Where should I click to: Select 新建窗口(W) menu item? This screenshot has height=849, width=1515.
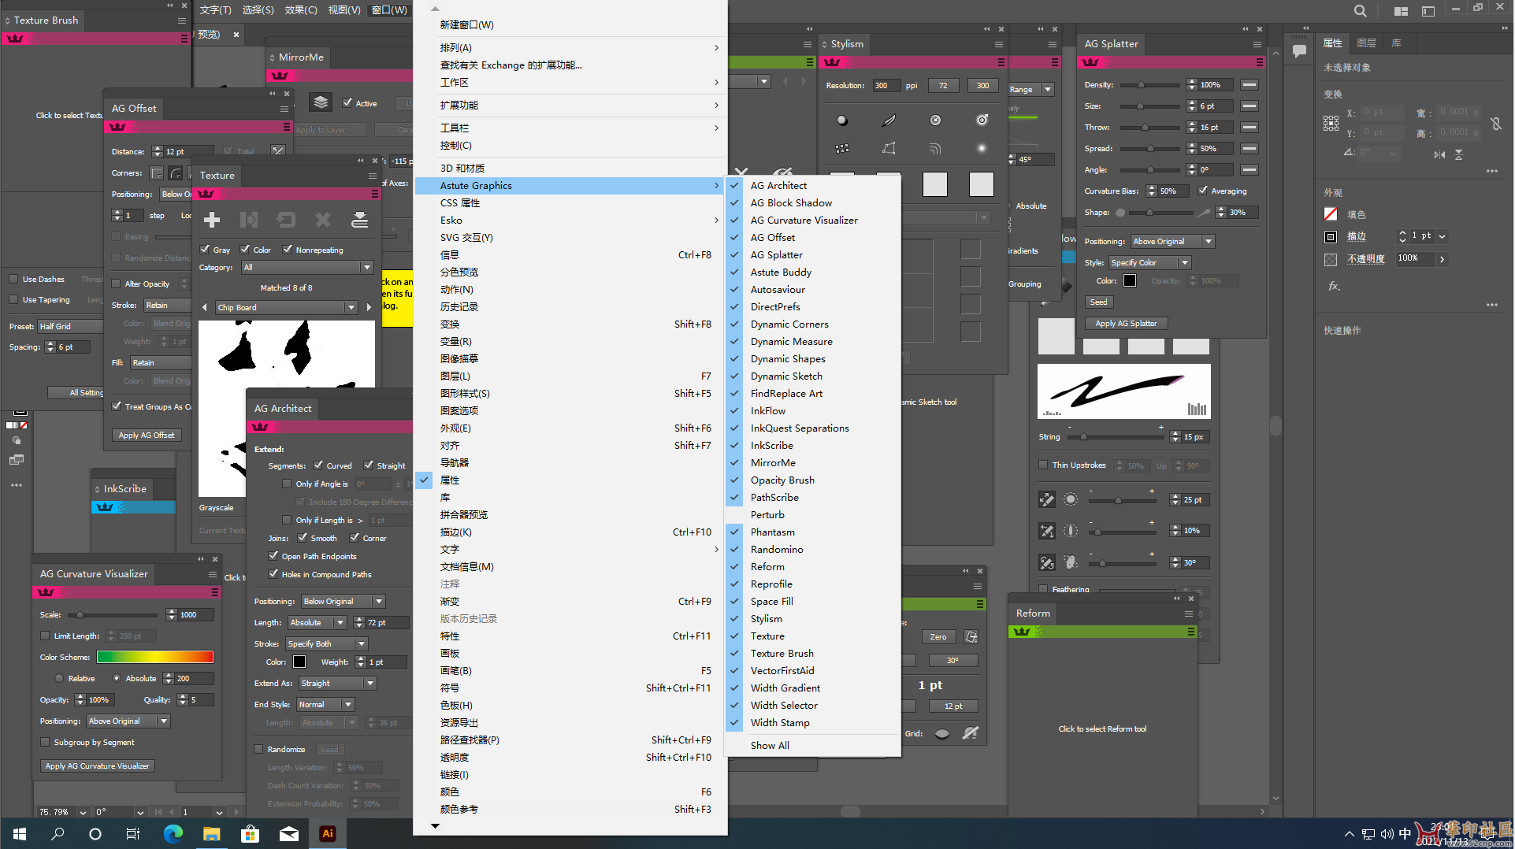pos(466,25)
